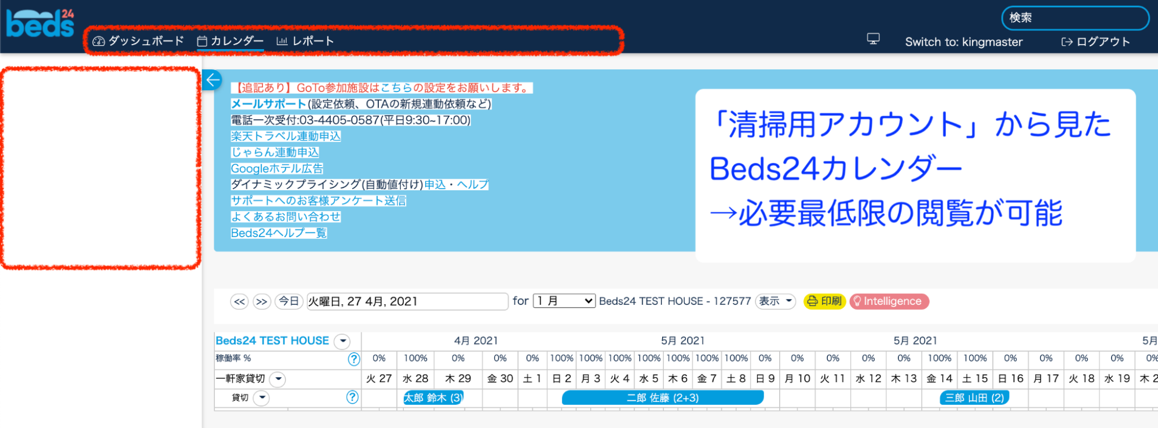The height and width of the screenshot is (428, 1158).
Task: Expand Beds24 TEST HOUSE property dropdown
Action: coord(343,341)
